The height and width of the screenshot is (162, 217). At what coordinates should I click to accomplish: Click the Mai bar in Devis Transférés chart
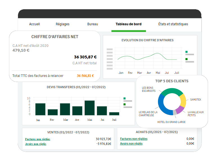coord(89,108)
